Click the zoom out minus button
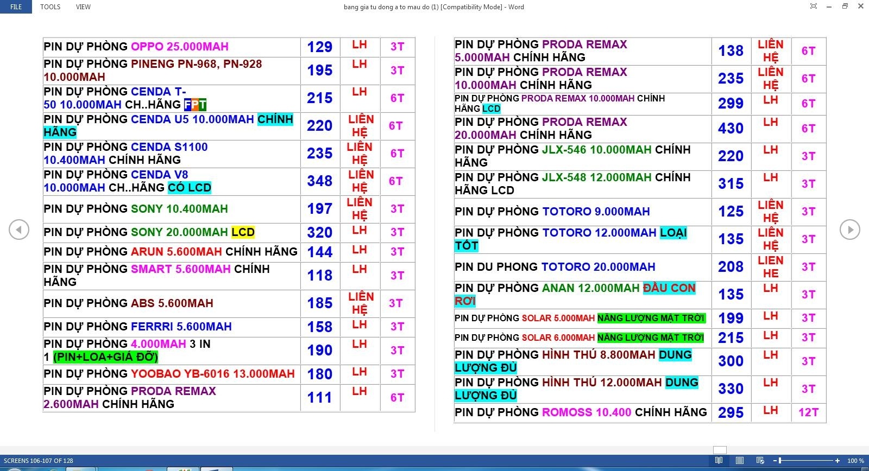Viewport: 869px width, 471px height. pos(775,461)
